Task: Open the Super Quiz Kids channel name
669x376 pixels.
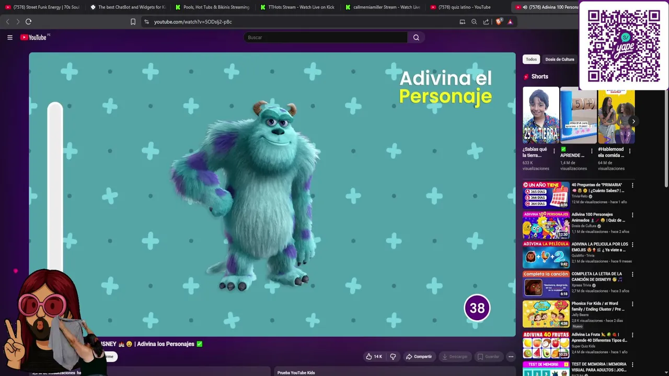Action: pyautogui.click(x=583, y=346)
